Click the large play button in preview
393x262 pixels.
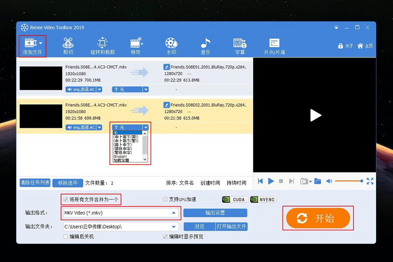[x=315, y=115]
